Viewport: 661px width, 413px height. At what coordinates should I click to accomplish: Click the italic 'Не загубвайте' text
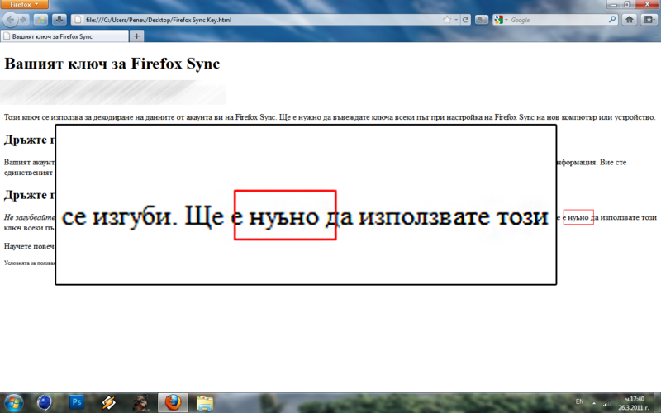30,217
